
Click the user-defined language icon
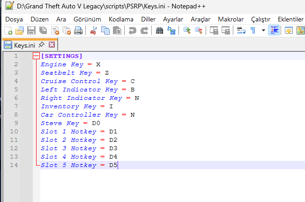[289, 30]
